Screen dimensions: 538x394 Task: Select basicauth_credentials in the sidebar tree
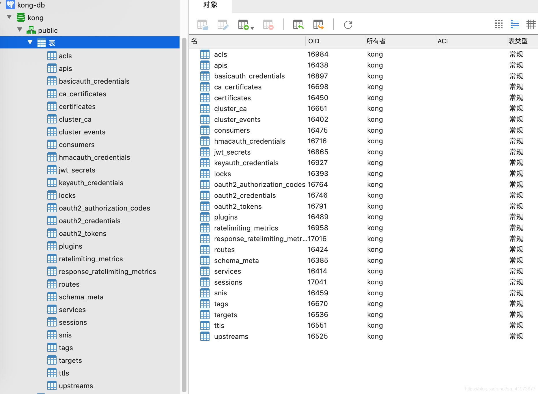[94, 81]
